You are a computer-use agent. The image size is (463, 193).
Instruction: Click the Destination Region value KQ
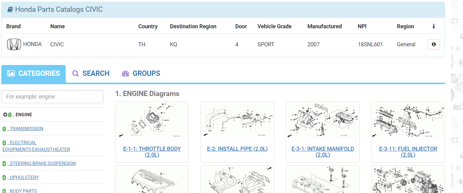[173, 44]
